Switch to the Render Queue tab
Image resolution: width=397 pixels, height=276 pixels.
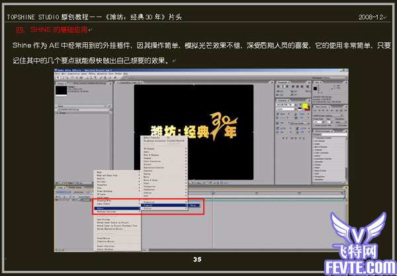click(75, 188)
